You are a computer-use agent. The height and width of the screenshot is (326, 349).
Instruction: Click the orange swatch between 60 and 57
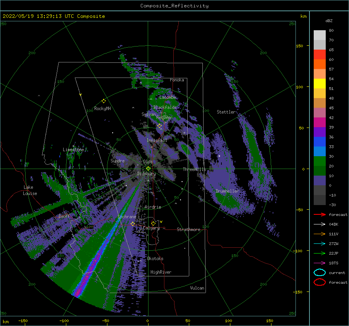[320, 64]
